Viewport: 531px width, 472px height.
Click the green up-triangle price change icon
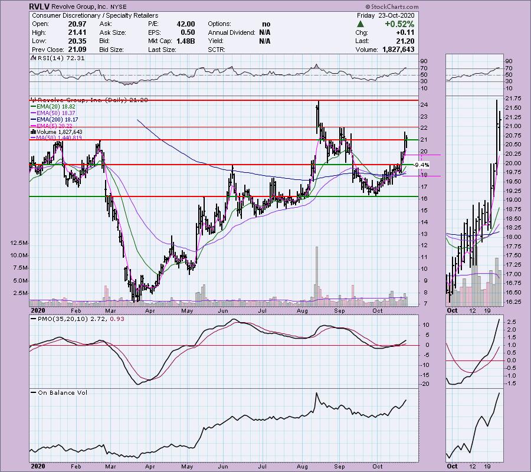pyautogui.click(x=360, y=24)
